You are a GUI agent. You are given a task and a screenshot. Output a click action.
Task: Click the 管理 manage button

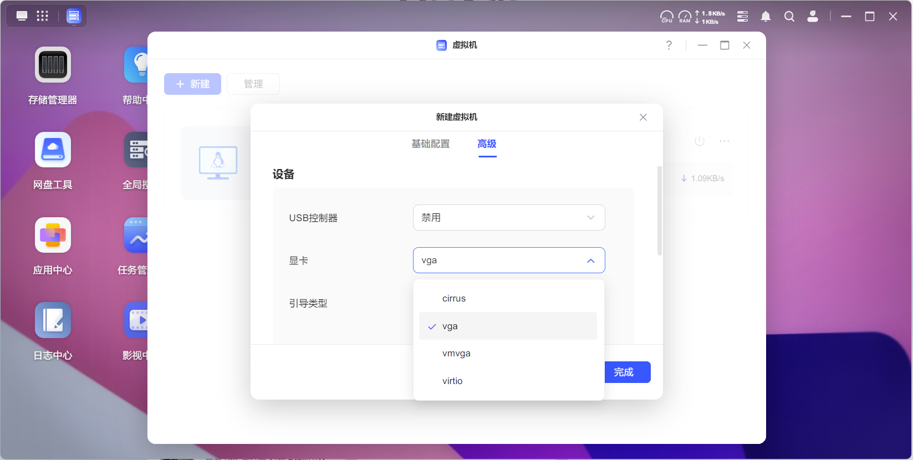(253, 84)
